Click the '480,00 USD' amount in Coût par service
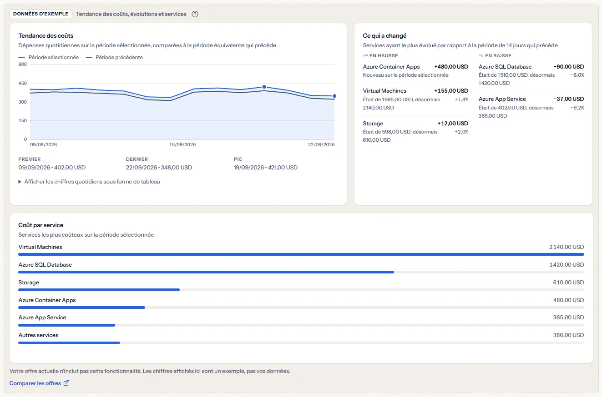602x397 pixels. tap(569, 300)
